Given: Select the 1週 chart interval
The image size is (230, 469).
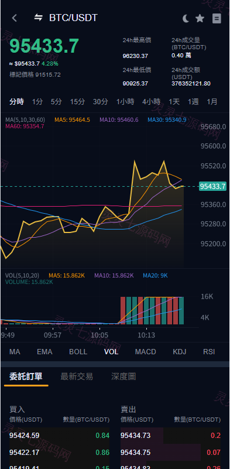Looking at the screenshot, I should coord(193,102).
